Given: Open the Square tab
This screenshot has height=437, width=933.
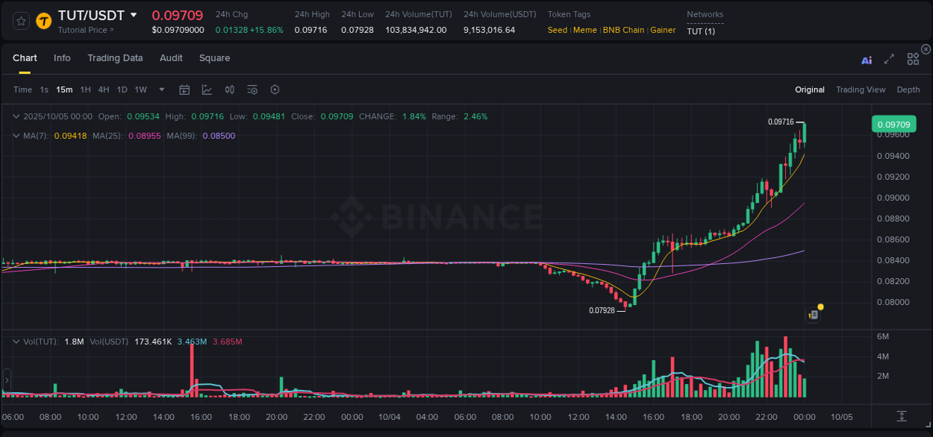Looking at the screenshot, I should (214, 58).
